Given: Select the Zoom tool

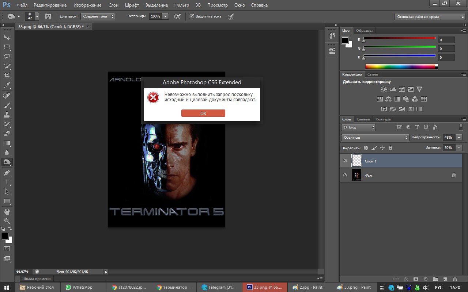Looking at the screenshot, I should pos(7,221).
